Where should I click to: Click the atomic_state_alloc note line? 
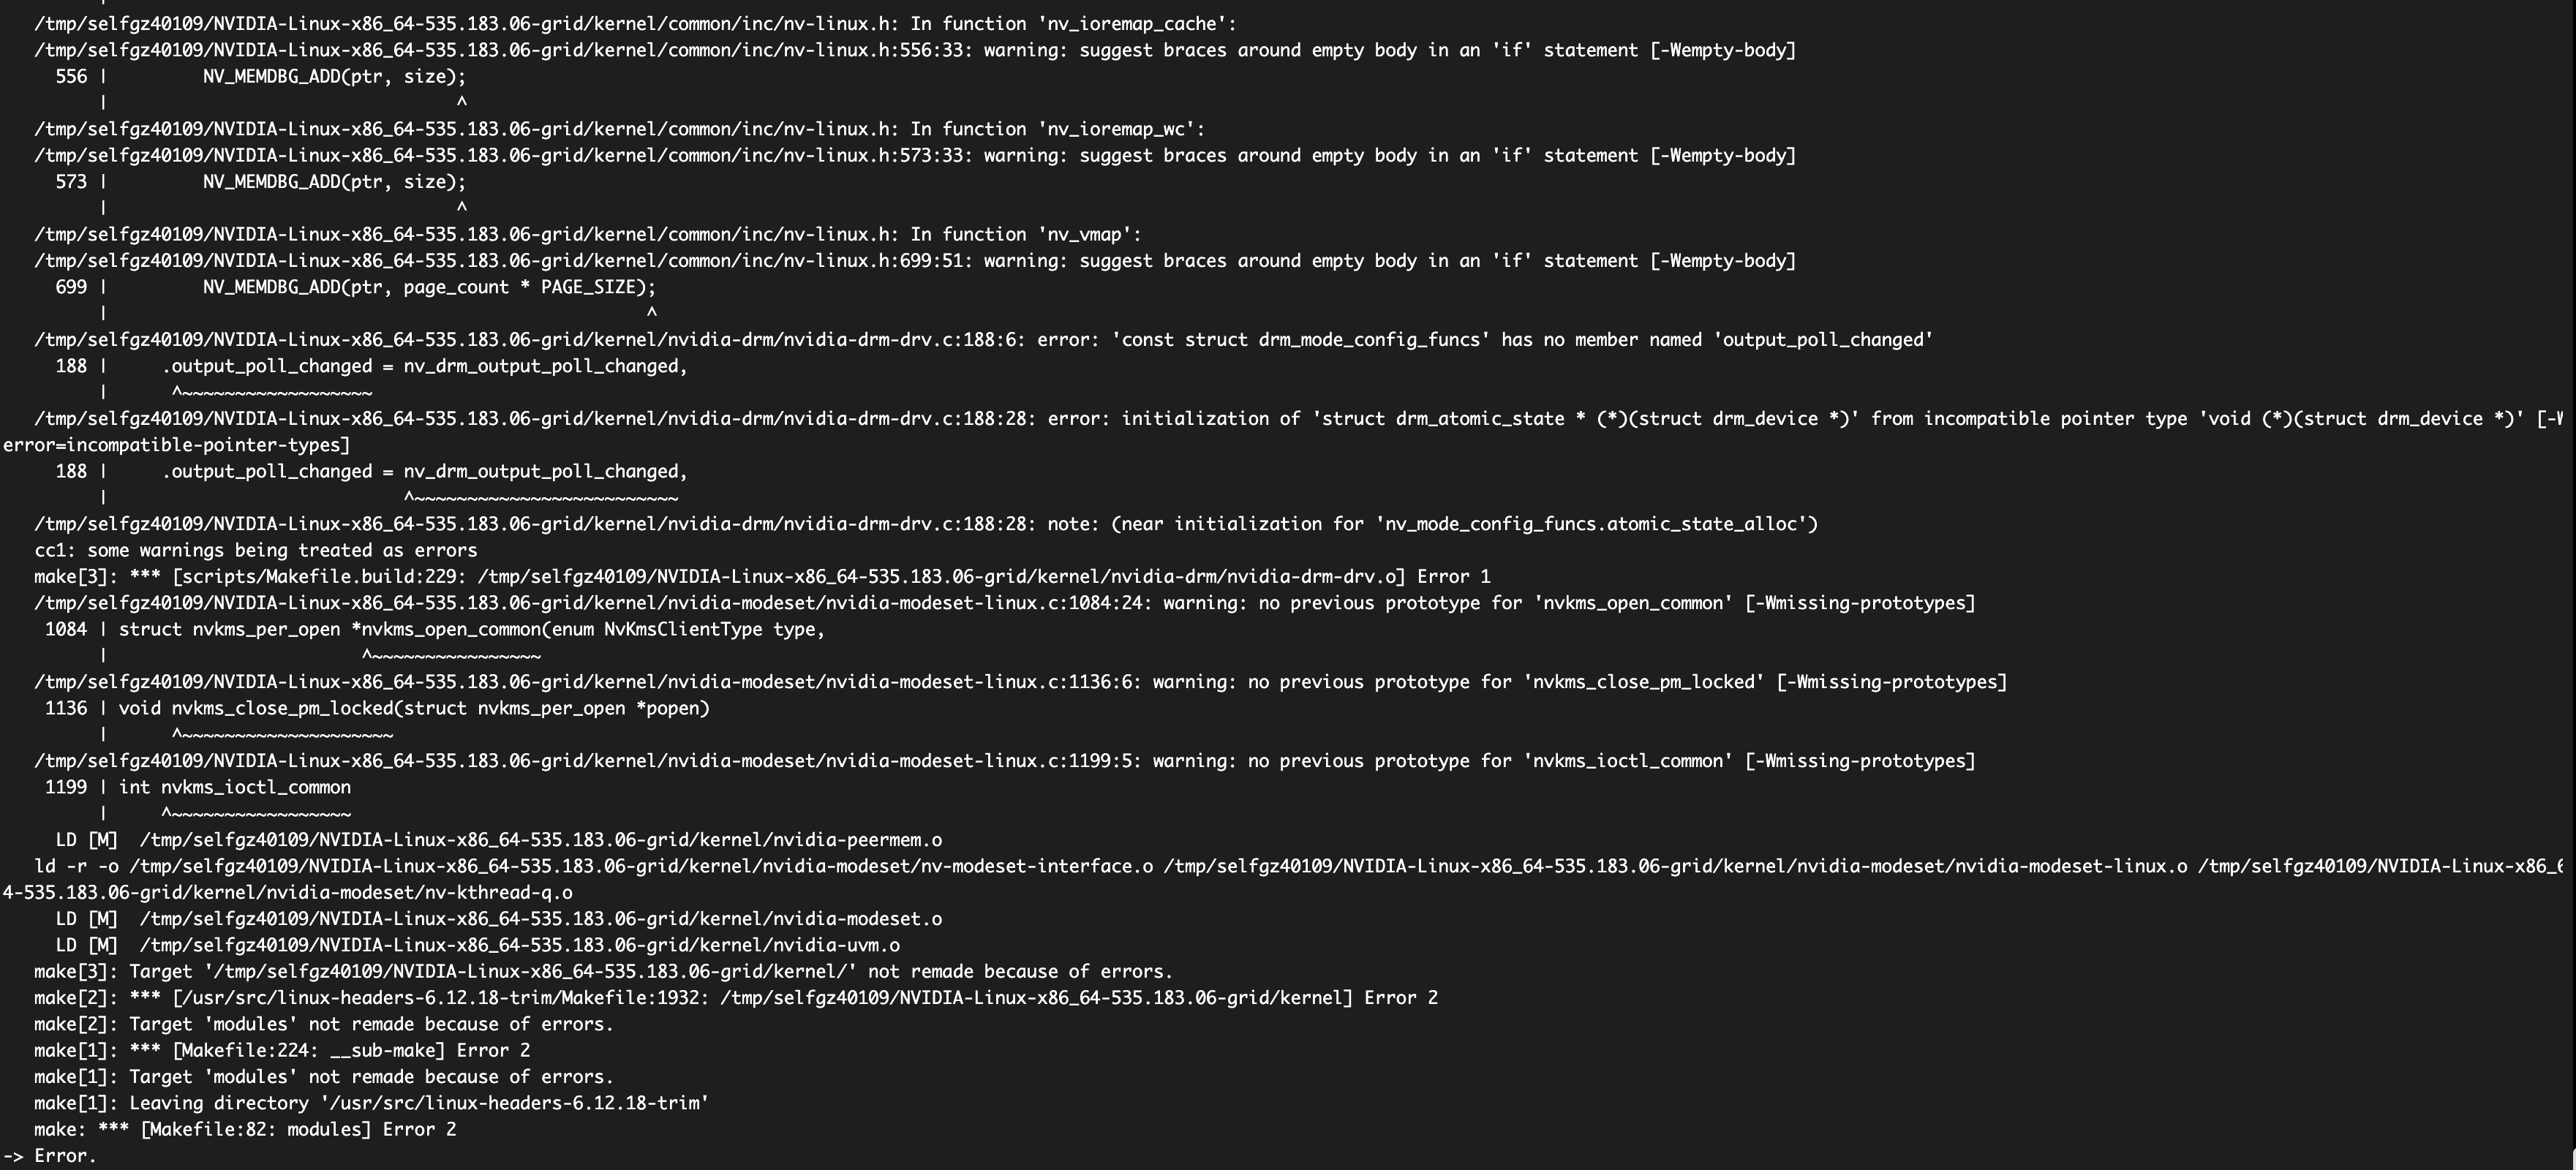pyautogui.click(x=926, y=524)
